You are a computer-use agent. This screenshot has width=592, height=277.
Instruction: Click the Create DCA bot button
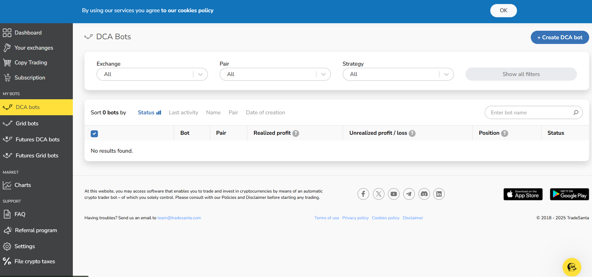pos(559,37)
